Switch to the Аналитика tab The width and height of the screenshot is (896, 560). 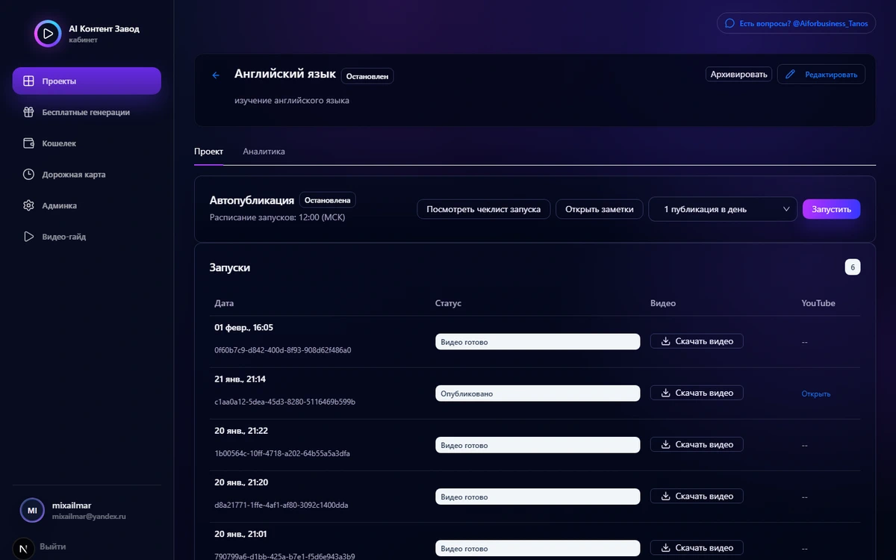(x=264, y=152)
